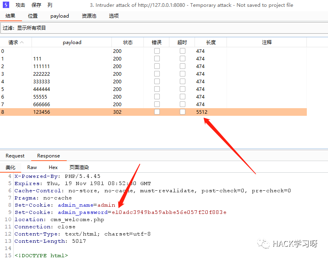The height and width of the screenshot is (258, 328).
Task: Toggle 错误 checkbox for request 0
Action: coord(157,51)
